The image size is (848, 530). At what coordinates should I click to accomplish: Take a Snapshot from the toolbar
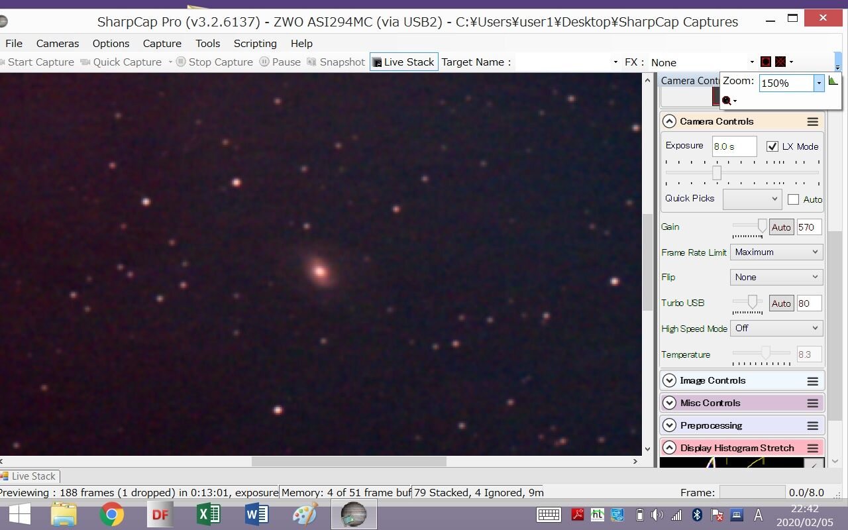[336, 62]
